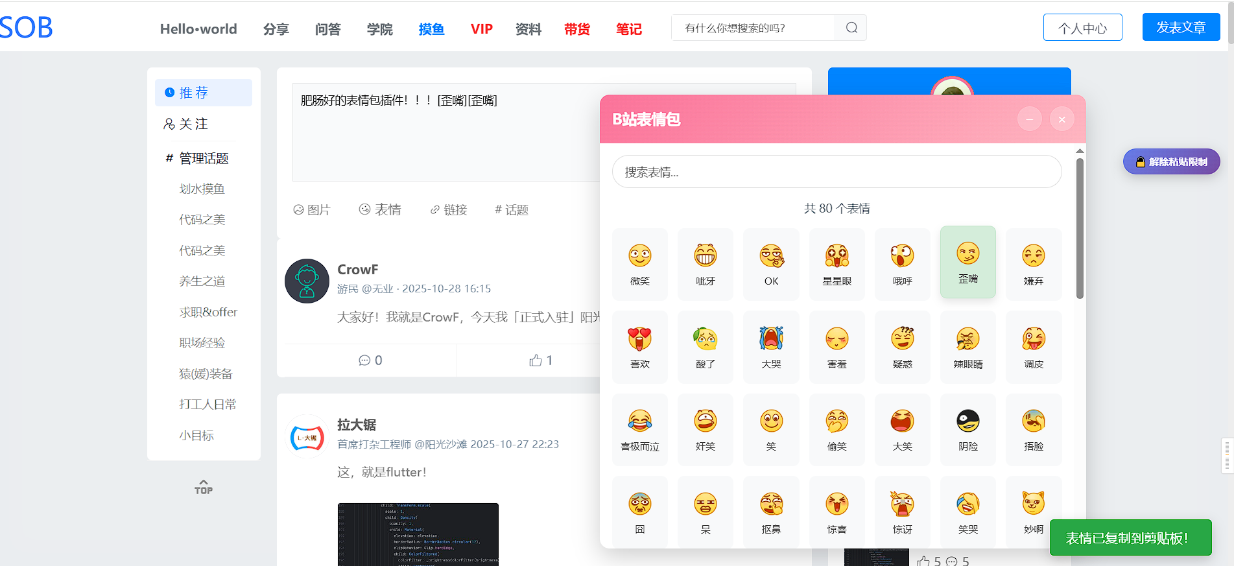Focus the 搜索表情 search field
The width and height of the screenshot is (1234, 566).
click(837, 172)
